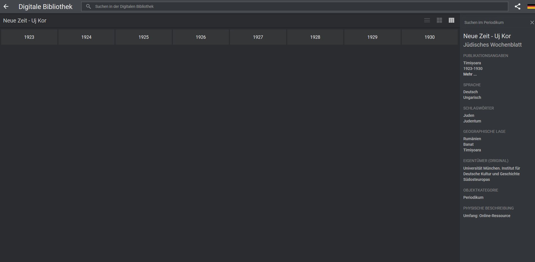The image size is (535, 262).
Task: Change language via German flag icon
Action: point(531,6)
